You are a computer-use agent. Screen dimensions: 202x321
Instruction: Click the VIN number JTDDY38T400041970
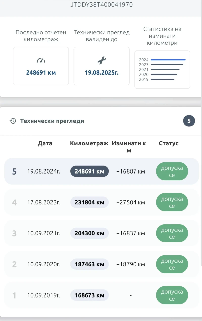pyautogui.click(x=102, y=5)
